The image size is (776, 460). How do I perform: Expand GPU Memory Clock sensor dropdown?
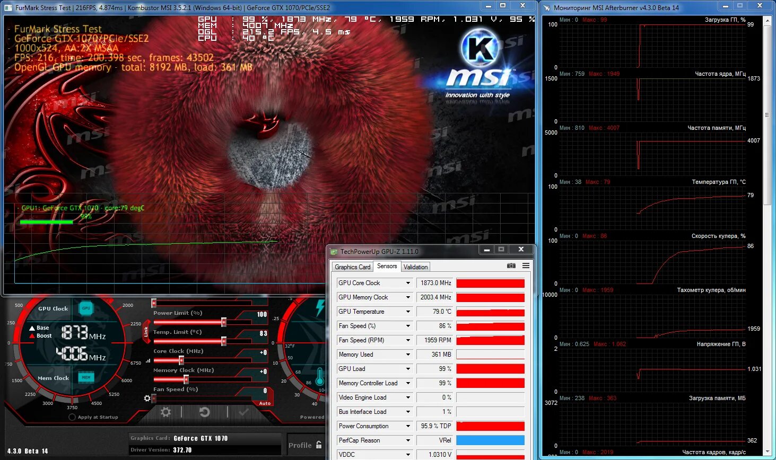(408, 297)
